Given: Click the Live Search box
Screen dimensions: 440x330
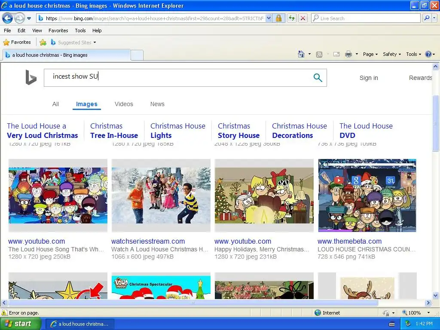Looking at the screenshot, I should (366, 18).
